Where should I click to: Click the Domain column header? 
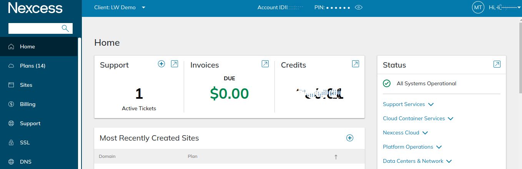pos(107,156)
